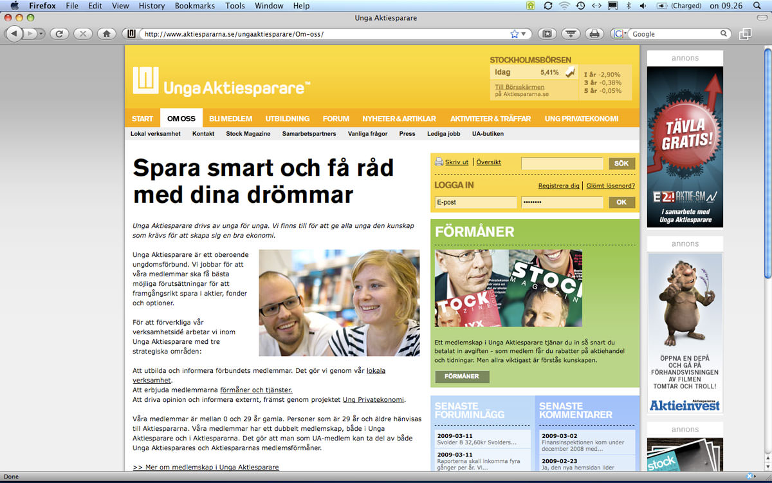Open Mer om medlemskap i Unga Aktiesparare link
This screenshot has width=772, height=483.
pyautogui.click(x=206, y=467)
